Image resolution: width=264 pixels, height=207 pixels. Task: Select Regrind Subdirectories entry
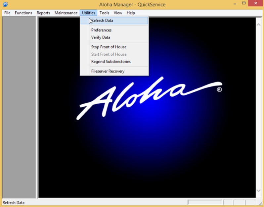pos(114,62)
